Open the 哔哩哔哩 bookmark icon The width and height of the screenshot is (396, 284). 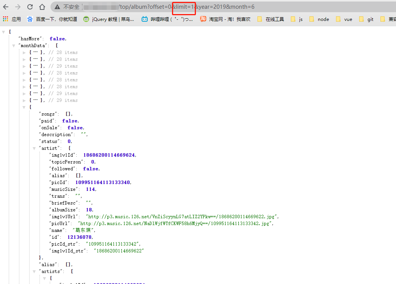pyautogui.click(x=144, y=19)
